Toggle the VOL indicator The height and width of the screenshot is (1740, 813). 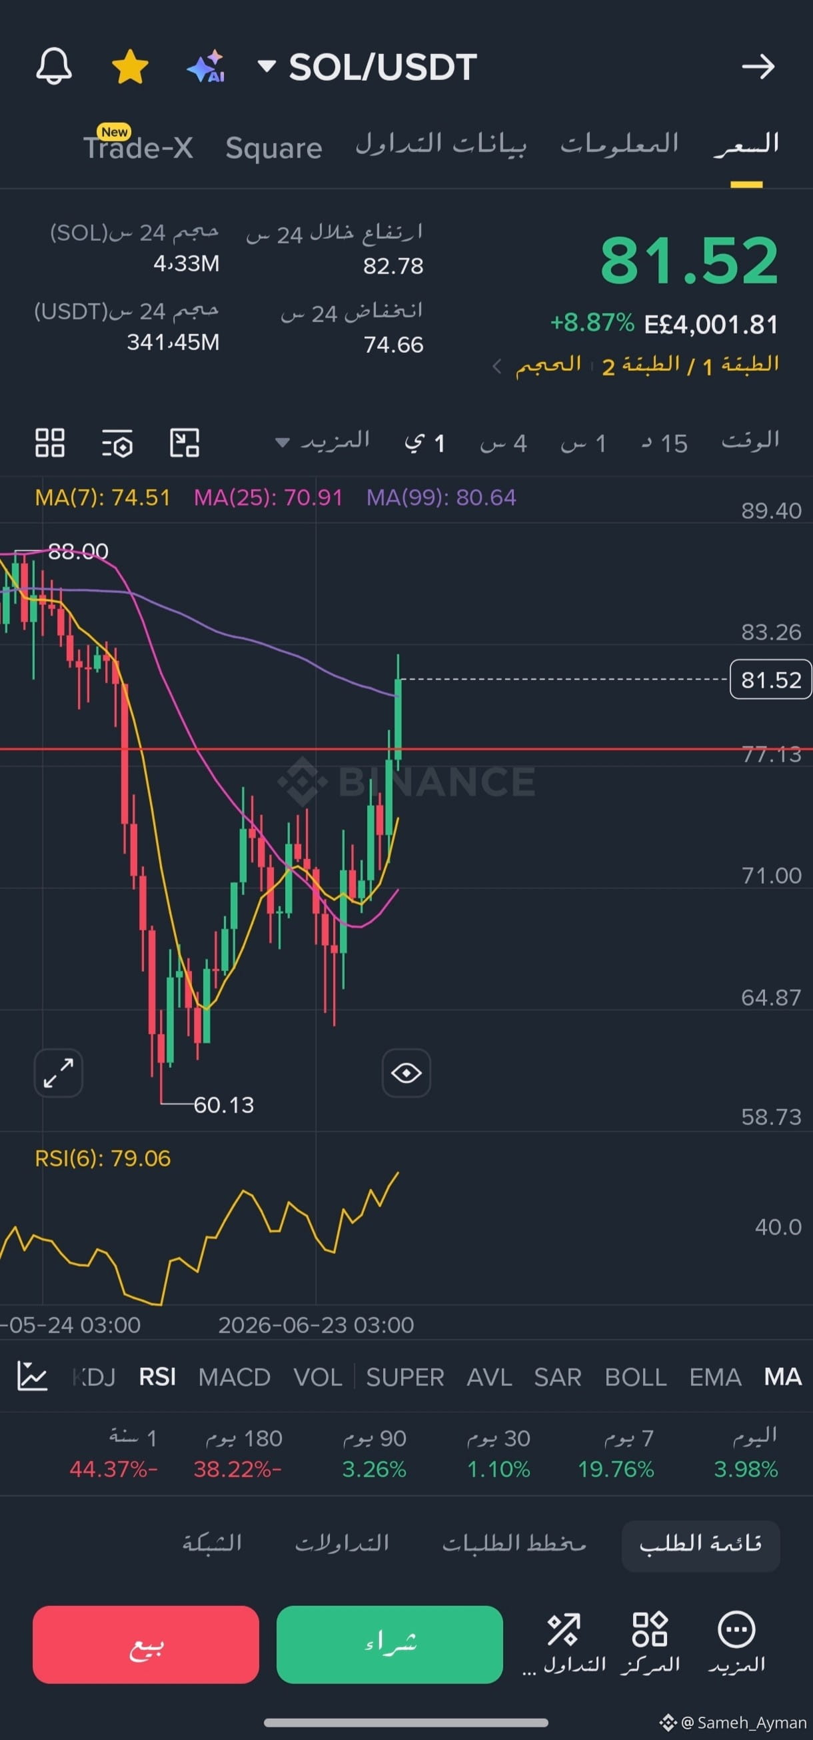(318, 1377)
